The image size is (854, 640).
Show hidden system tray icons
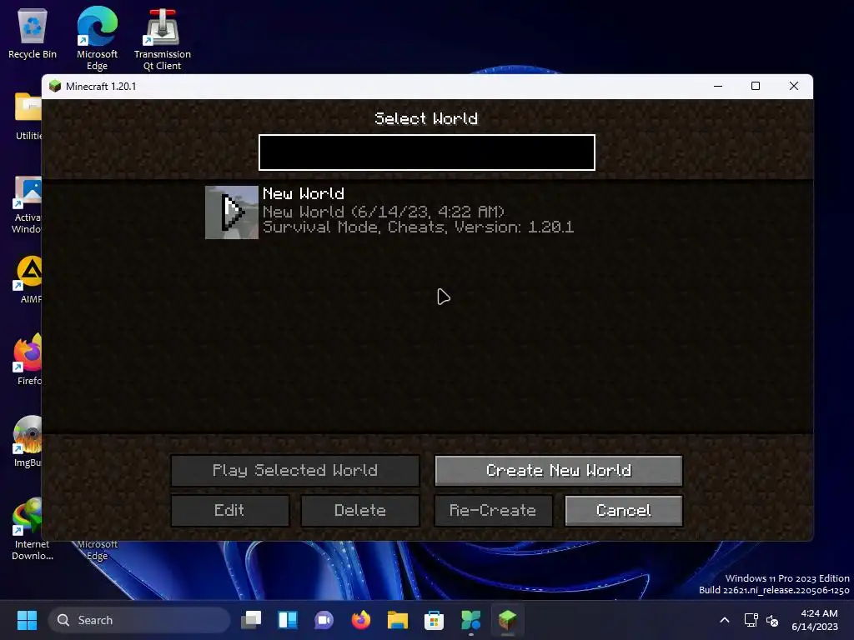pyautogui.click(x=725, y=620)
